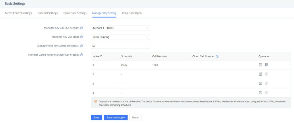Show help for Manager Key Call Mode
Image resolution: width=294 pixels, height=123 pixels.
point(81,37)
